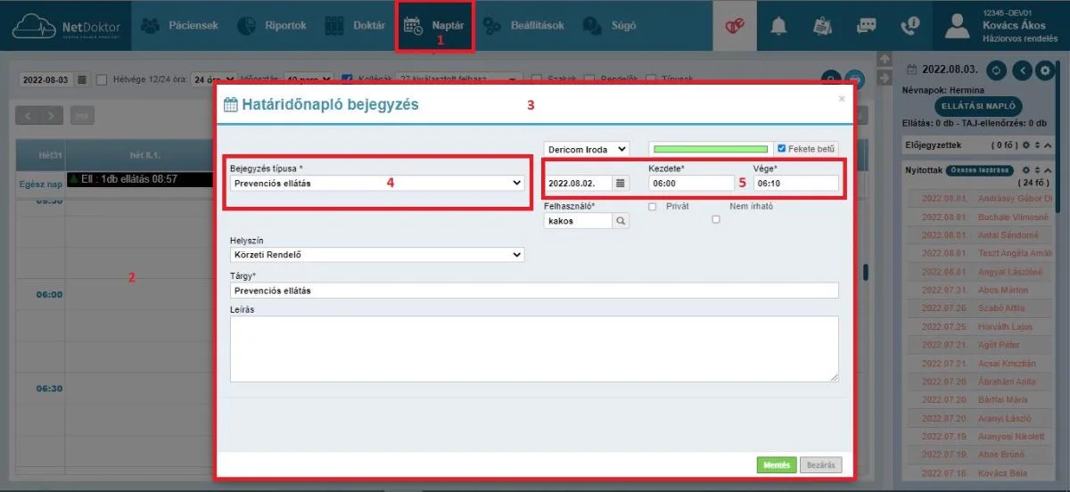
Task: Click the right arrow beside right panel
Action: [885, 78]
